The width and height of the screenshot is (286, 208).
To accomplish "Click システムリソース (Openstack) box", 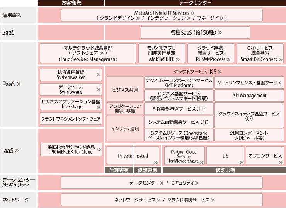I will coord(179,135).
